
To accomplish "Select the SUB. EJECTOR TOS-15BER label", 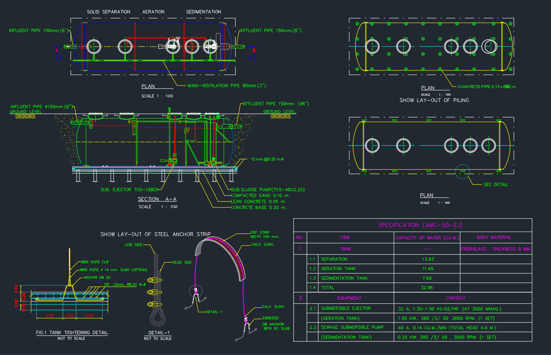I will (129, 190).
